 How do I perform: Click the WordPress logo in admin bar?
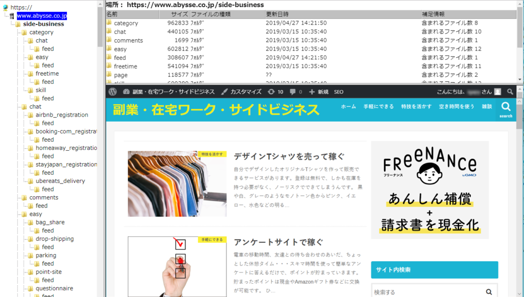pyautogui.click(x=112, y=93)
